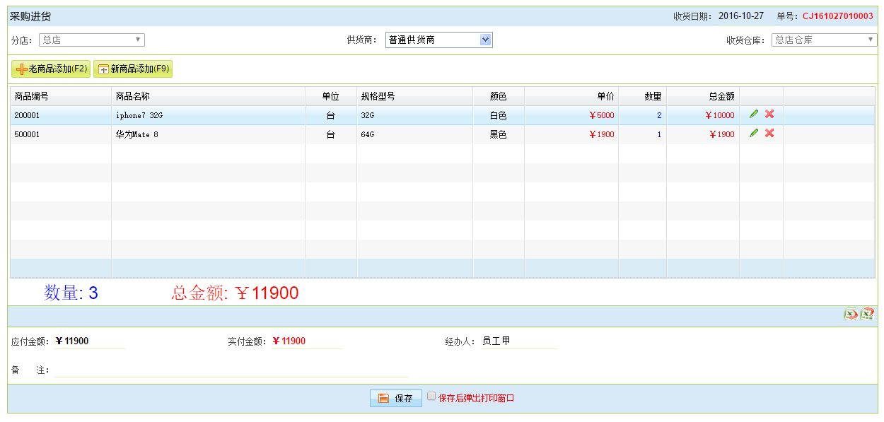Viewport: 884px width, 422px height.
Task: Click the icon on 新商品添加 button
Action: (x=103, y=69)
